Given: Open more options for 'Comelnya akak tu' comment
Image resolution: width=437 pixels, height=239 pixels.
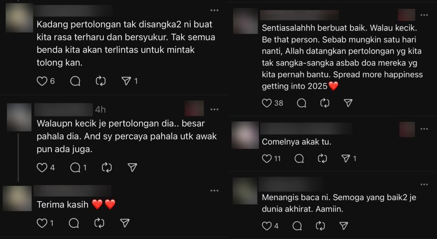Looking at the screenshot, I should pos(424,129).
